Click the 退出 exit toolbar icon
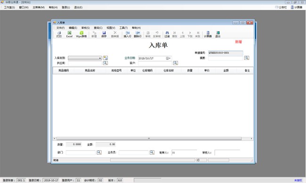Image resolution: width=306 pixels, height=183 pixels. point(218,34)
